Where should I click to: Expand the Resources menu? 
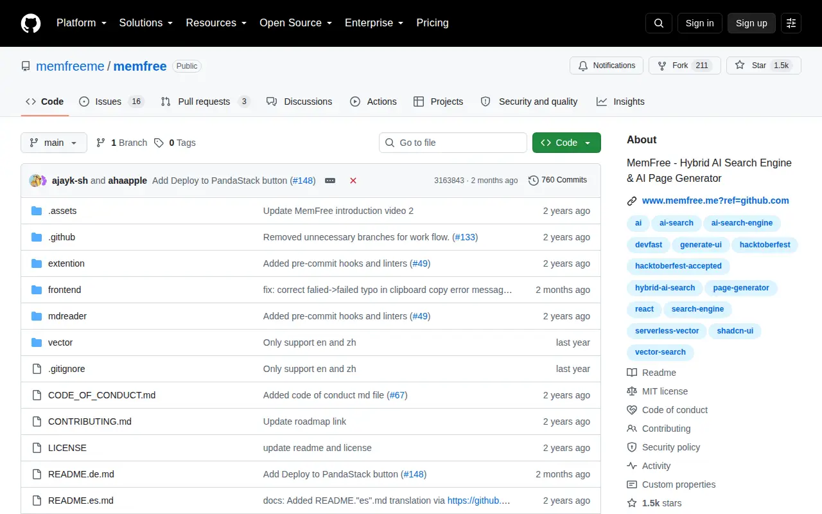216,23
